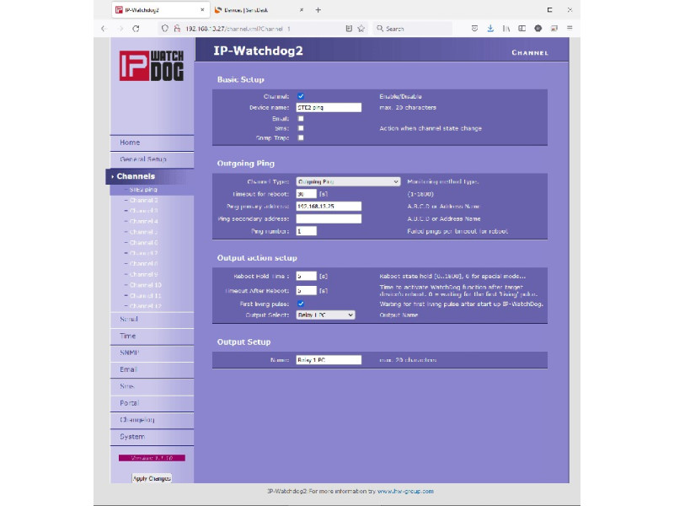Bookmark this page with the star icon
This screenshot has height=506, width=674.
coord(361,29)
